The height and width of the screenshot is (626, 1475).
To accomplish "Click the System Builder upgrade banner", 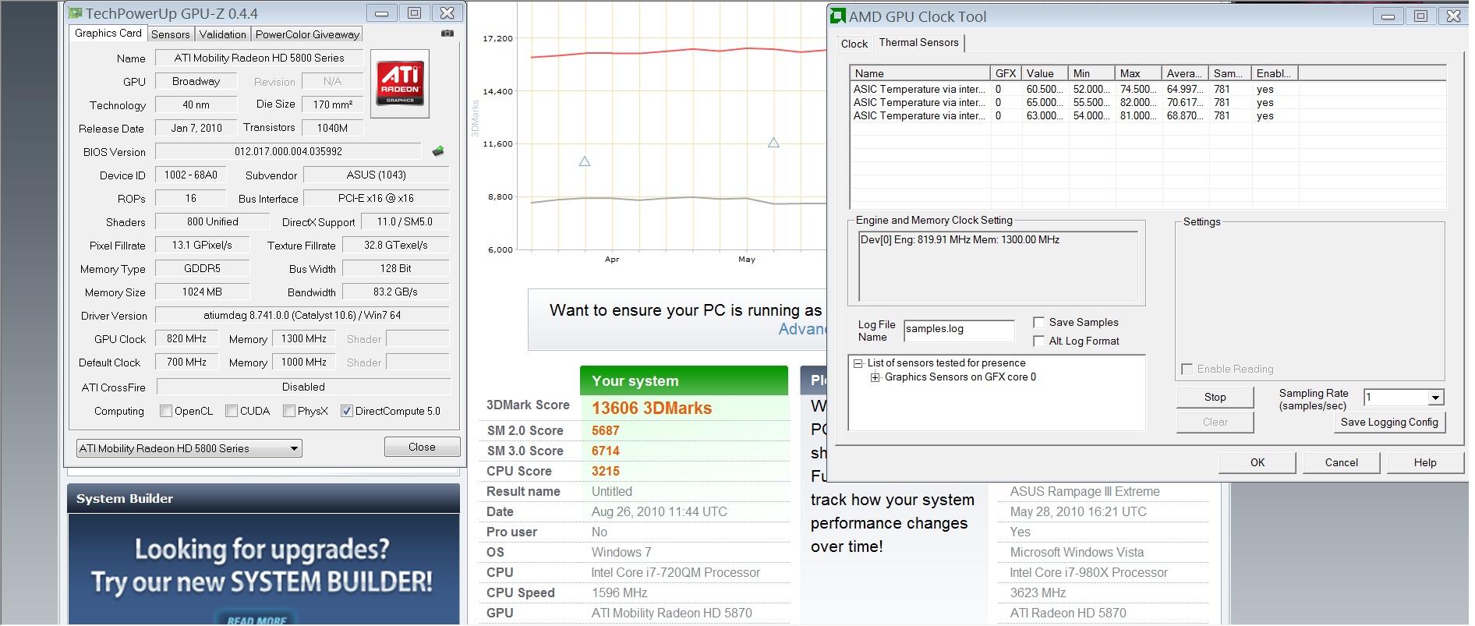I will (x=264, y=570).
